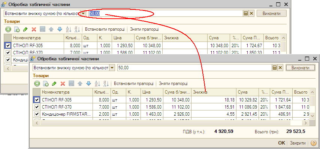
Task: Click Зняти прапорці in back window
Action: [x=144, y=29]
